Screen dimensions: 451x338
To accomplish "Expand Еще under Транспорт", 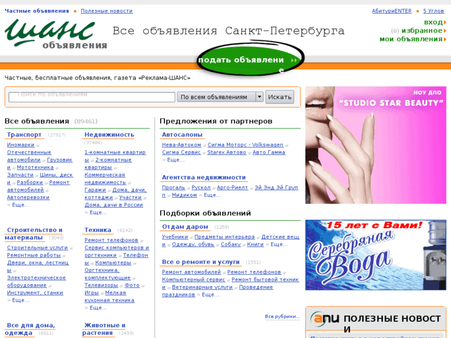I will [20, 205].
